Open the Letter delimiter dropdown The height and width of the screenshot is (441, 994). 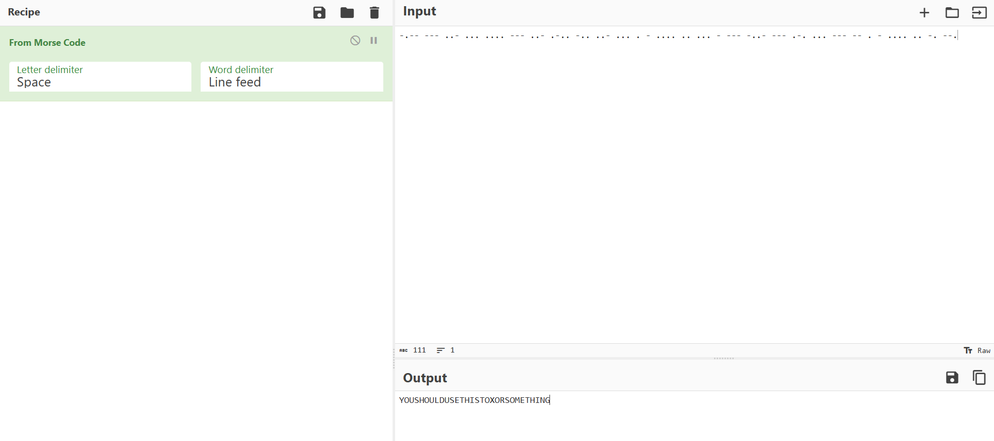pyautogui.click(x=100, y=77)
